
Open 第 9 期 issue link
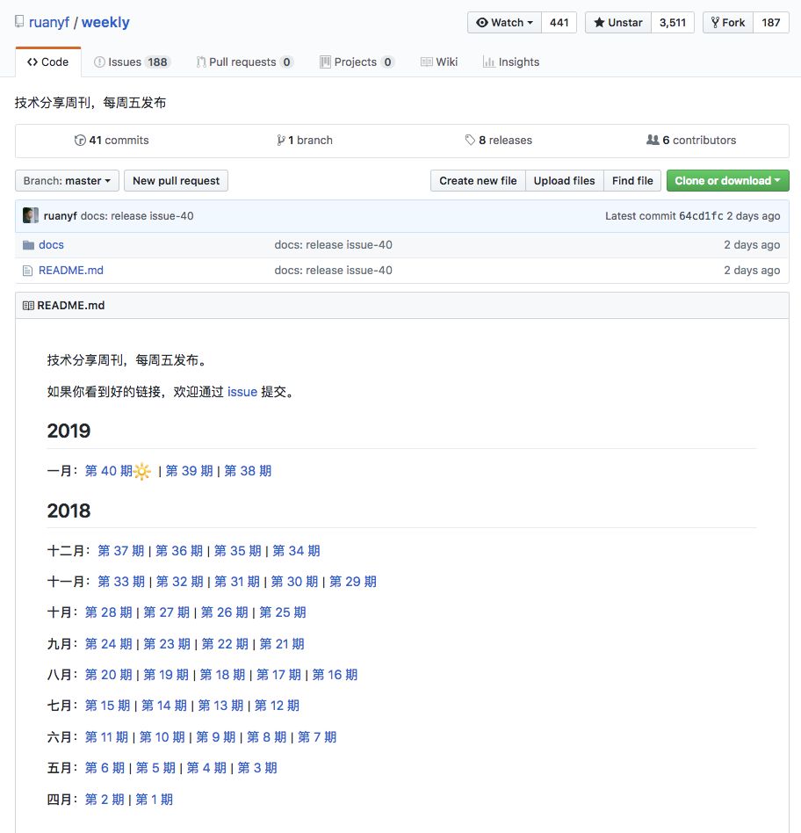(216, 738)
